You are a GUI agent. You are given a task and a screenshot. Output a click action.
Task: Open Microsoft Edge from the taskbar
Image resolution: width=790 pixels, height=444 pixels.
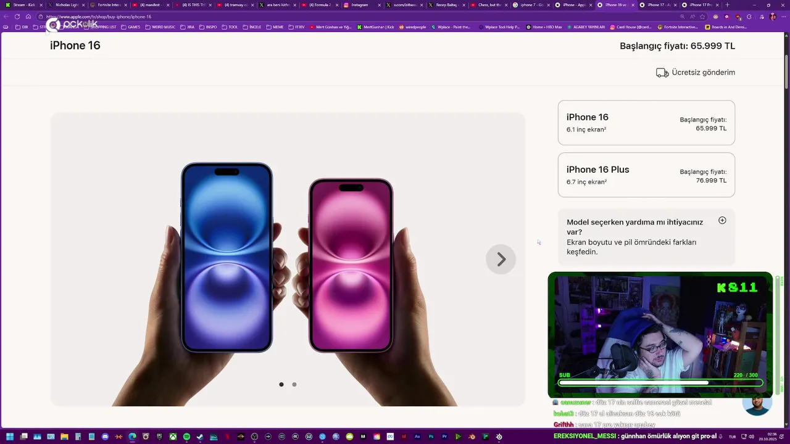pos(132,437)
